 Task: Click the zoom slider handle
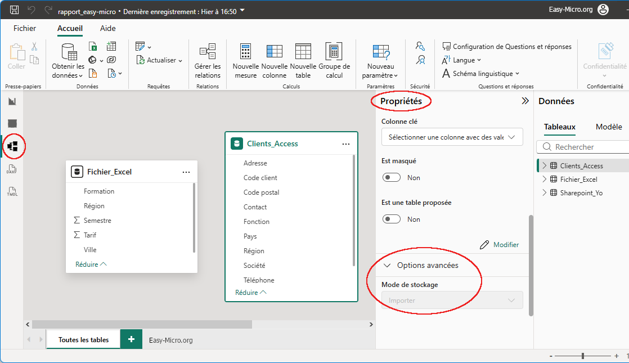583,356
